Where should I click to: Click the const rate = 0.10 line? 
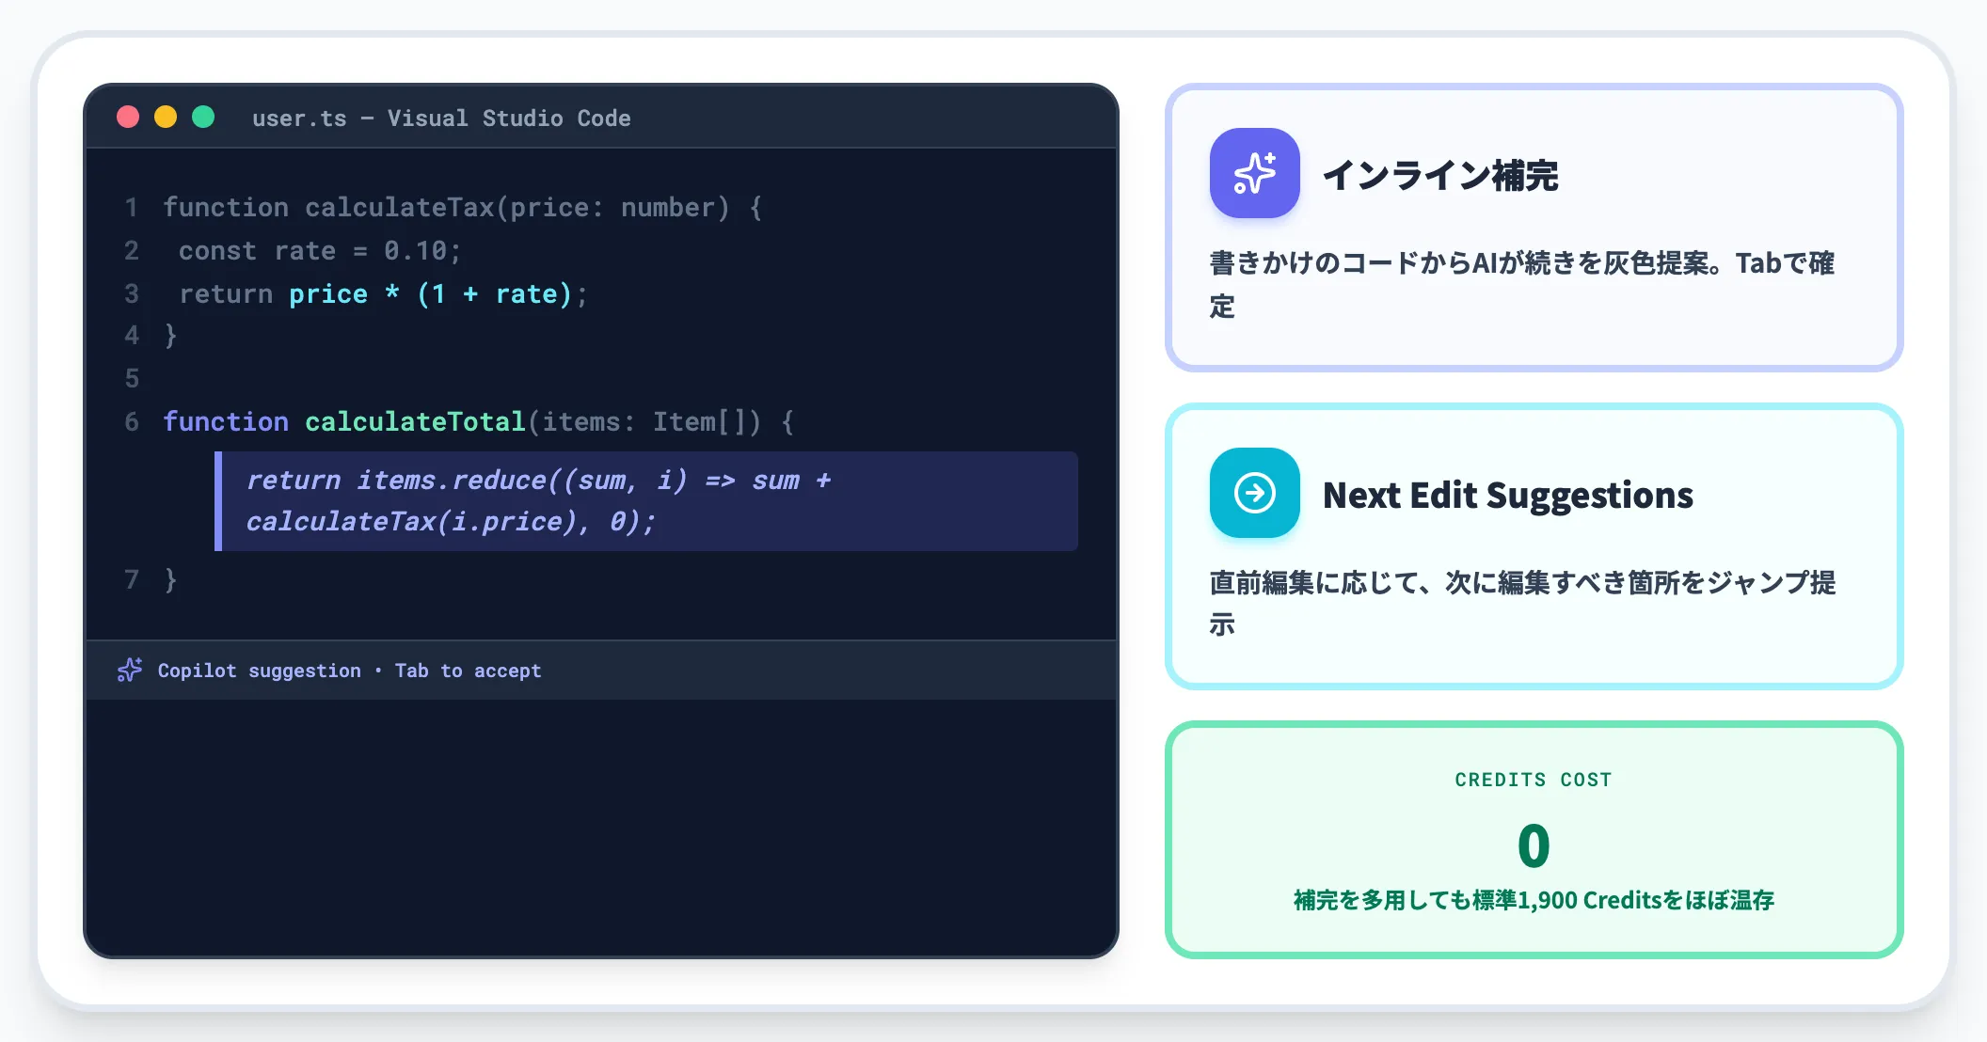pos(320,251)
